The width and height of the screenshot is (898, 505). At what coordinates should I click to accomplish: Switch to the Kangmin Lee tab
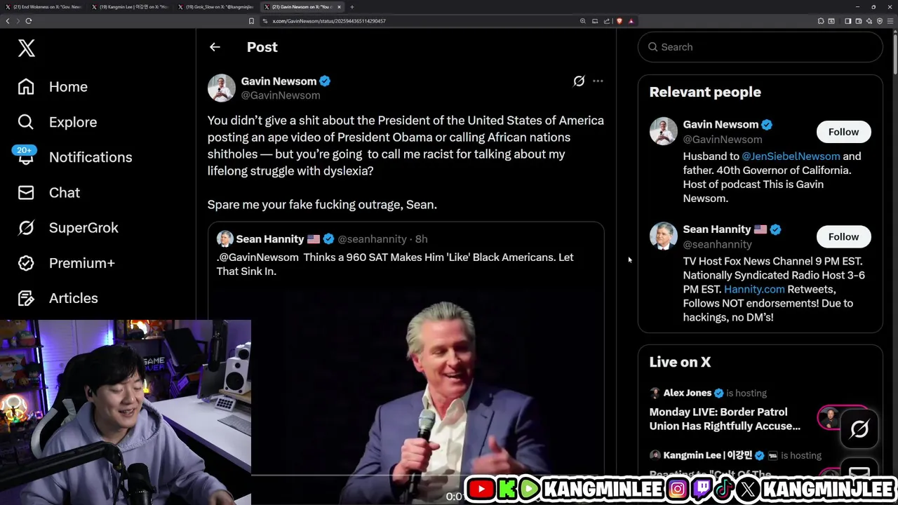click(130, 7)
